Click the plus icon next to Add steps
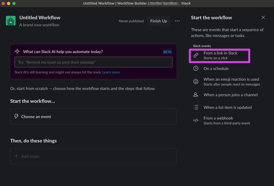This screenshot has width=274, height=186. pos(16,156)
